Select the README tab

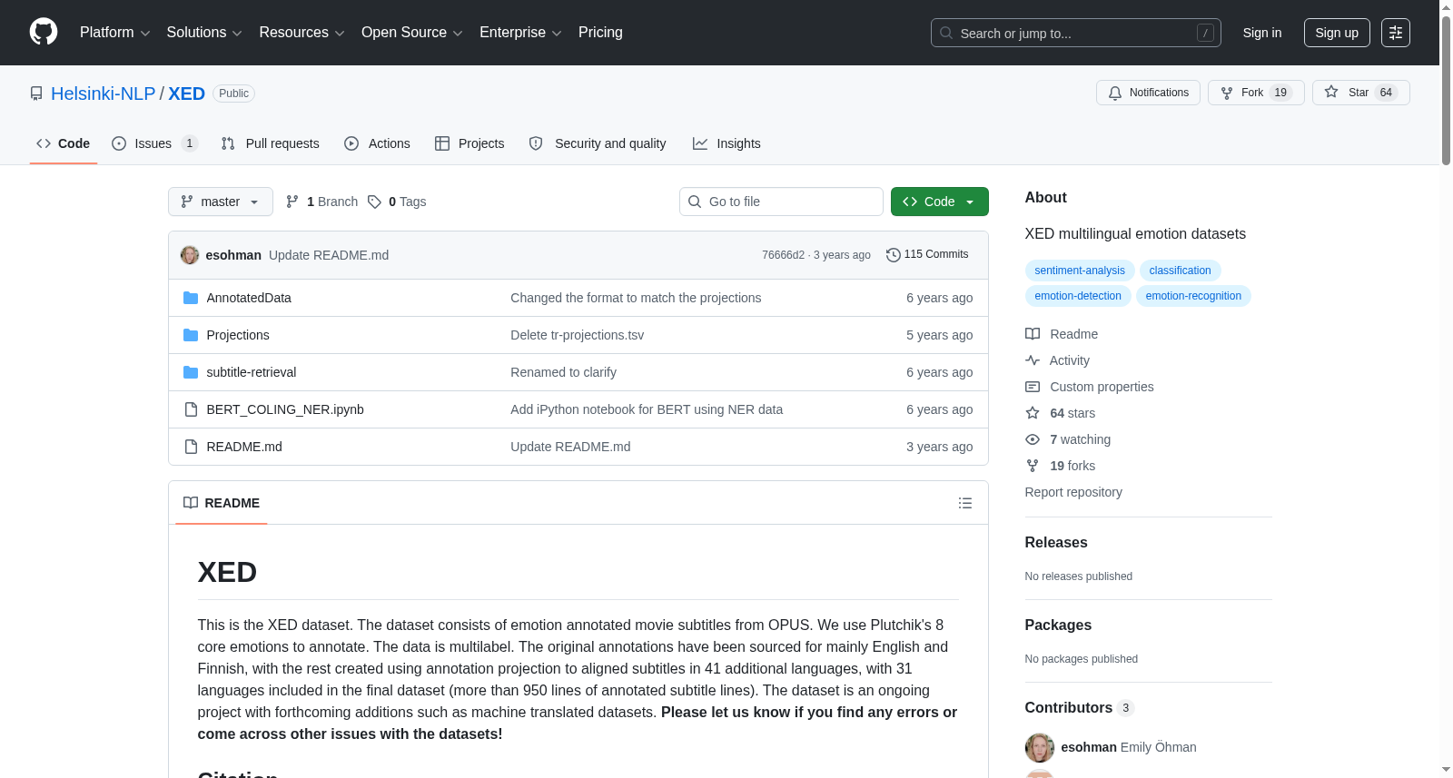point(222,503)
